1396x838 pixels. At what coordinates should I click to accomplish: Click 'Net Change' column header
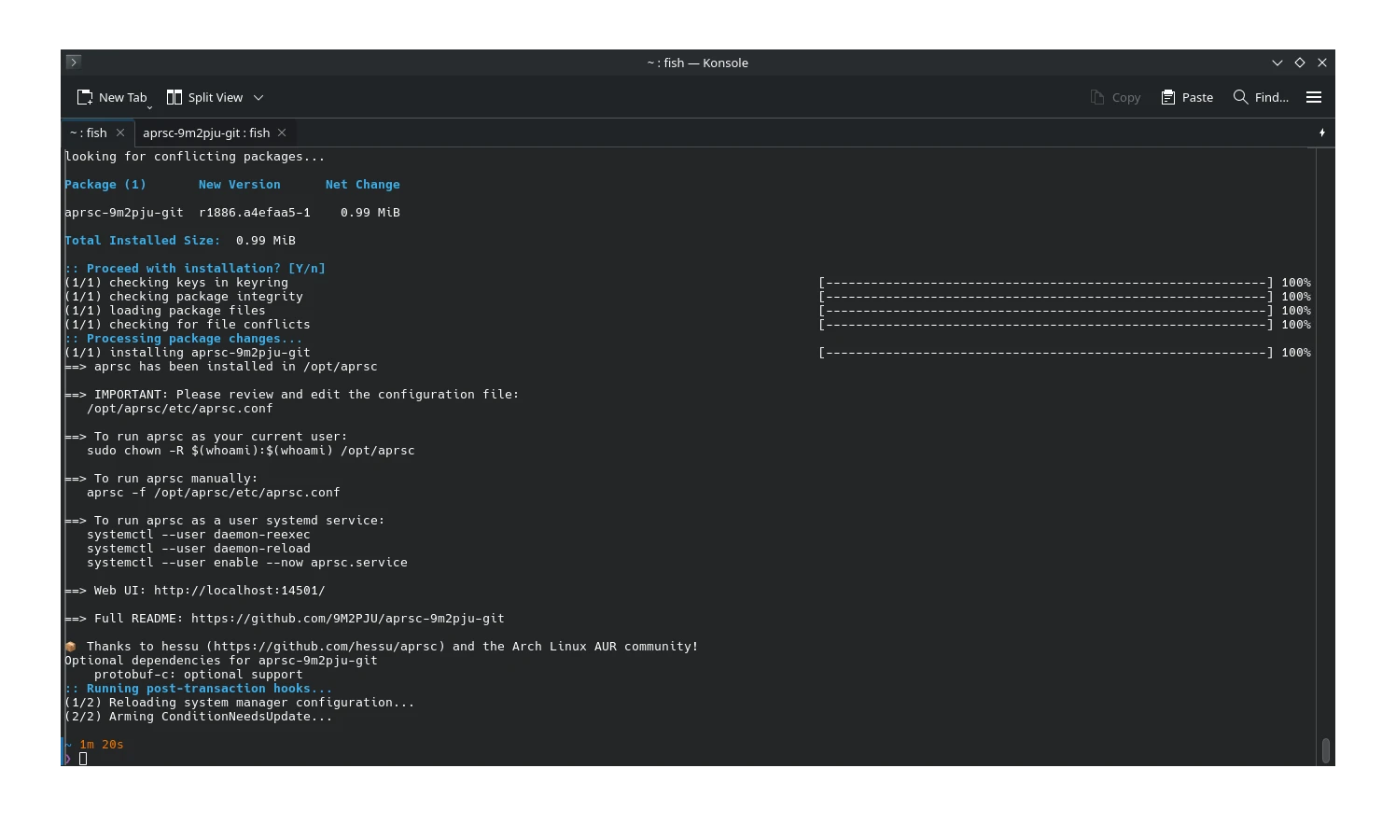tap(363, 185)
